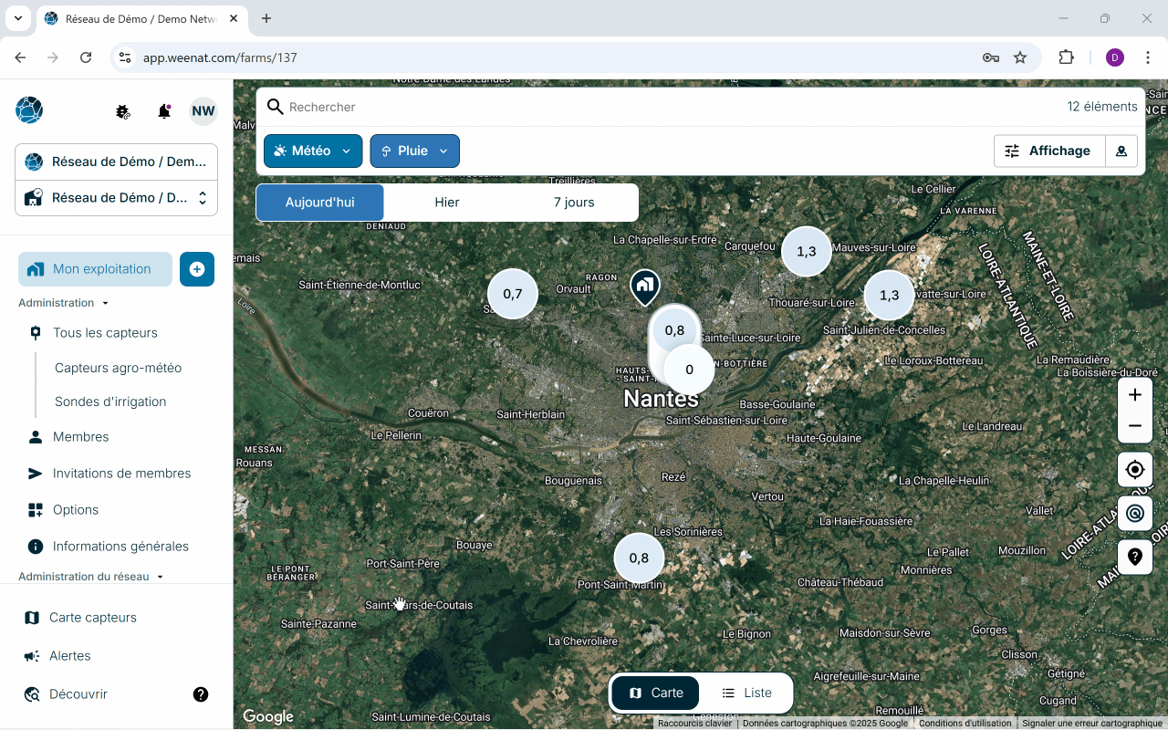Open the NW user avatar menu

point(203,111)
